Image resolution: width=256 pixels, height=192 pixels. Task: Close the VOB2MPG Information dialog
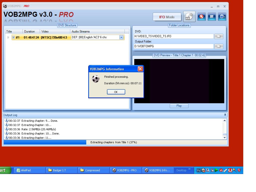point(140,69)
